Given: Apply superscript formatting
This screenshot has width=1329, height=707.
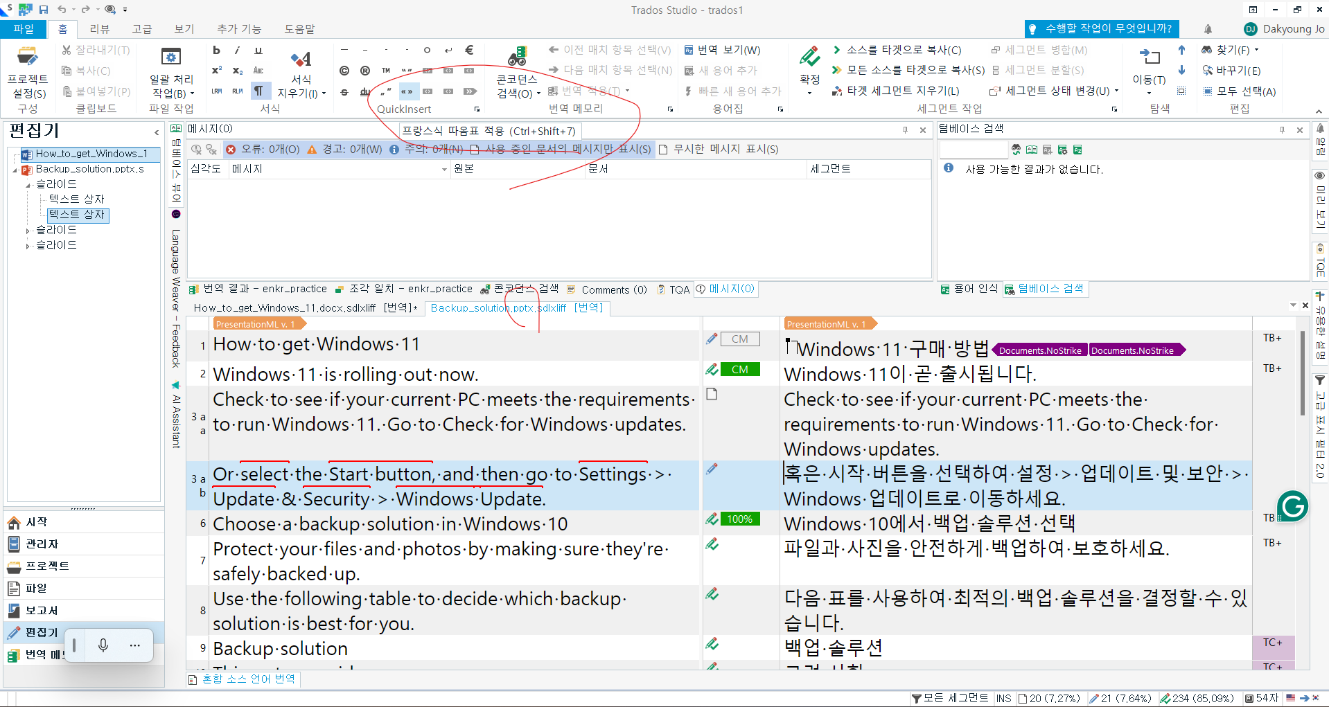Looking at the screenshot, I should (216, 71).
